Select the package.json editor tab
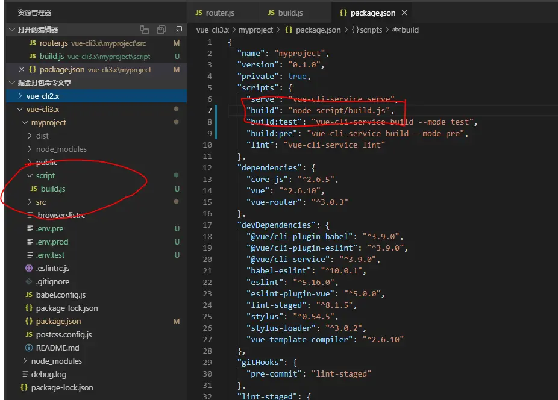 pyautogui.click(x=372, y=13)
